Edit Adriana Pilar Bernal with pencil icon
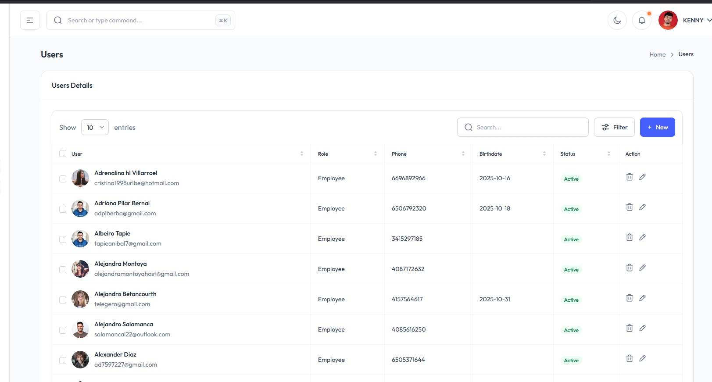Image resolution: width=712 pixels, height=382 pixels. [642, 207]
